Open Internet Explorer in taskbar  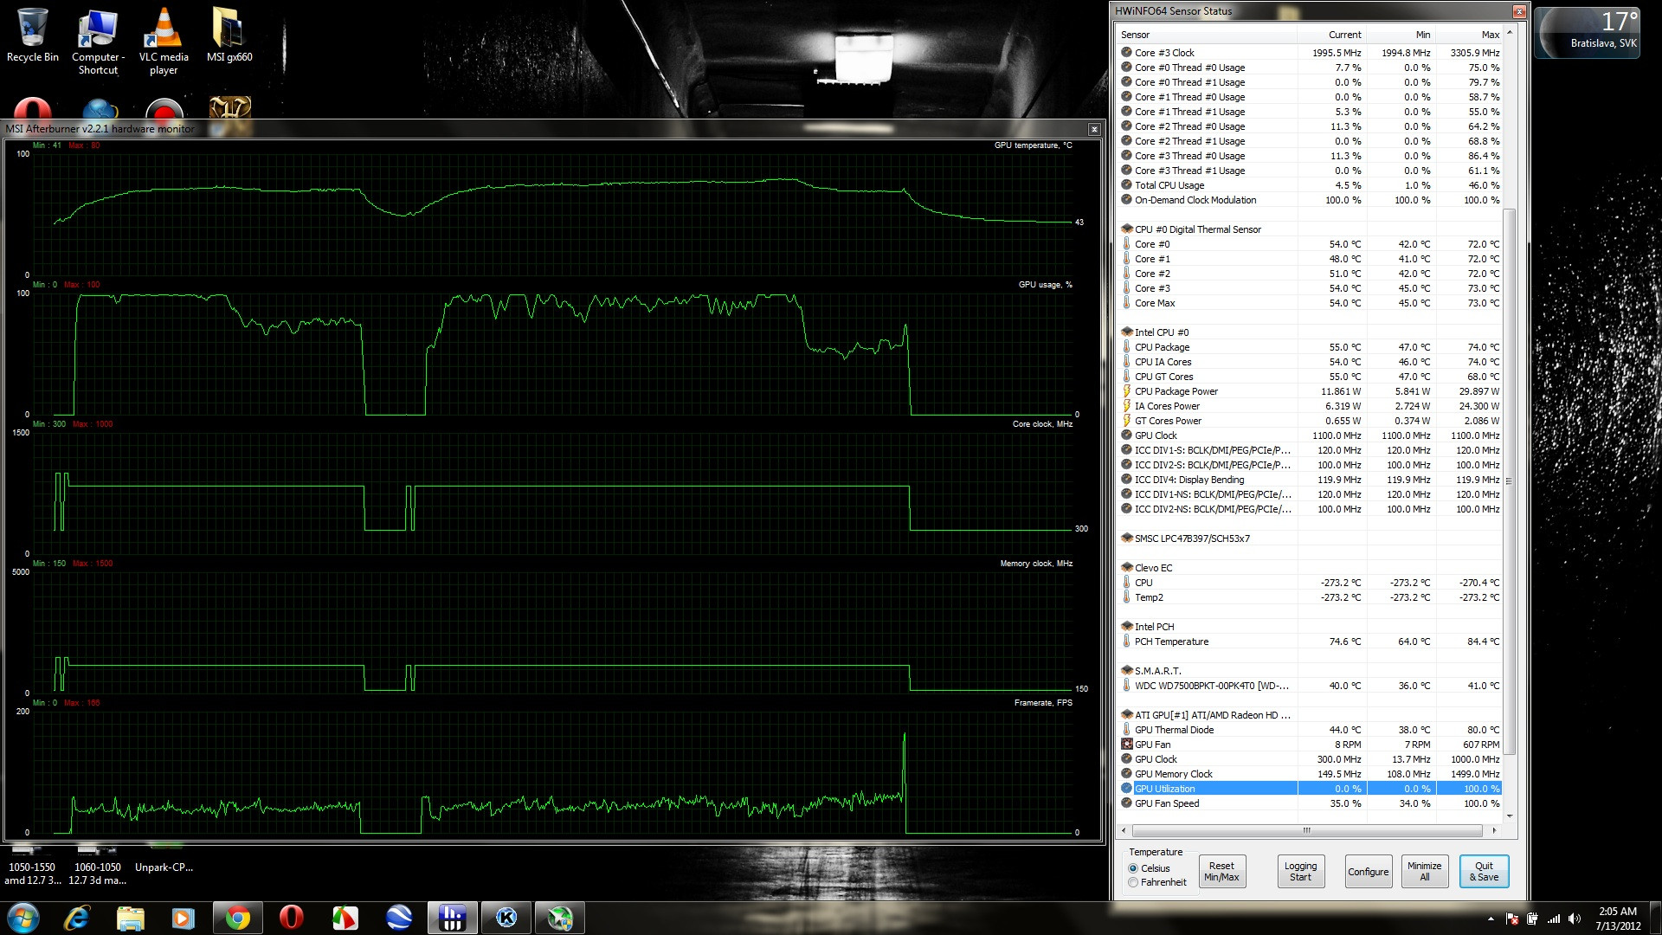pos(77,918)
